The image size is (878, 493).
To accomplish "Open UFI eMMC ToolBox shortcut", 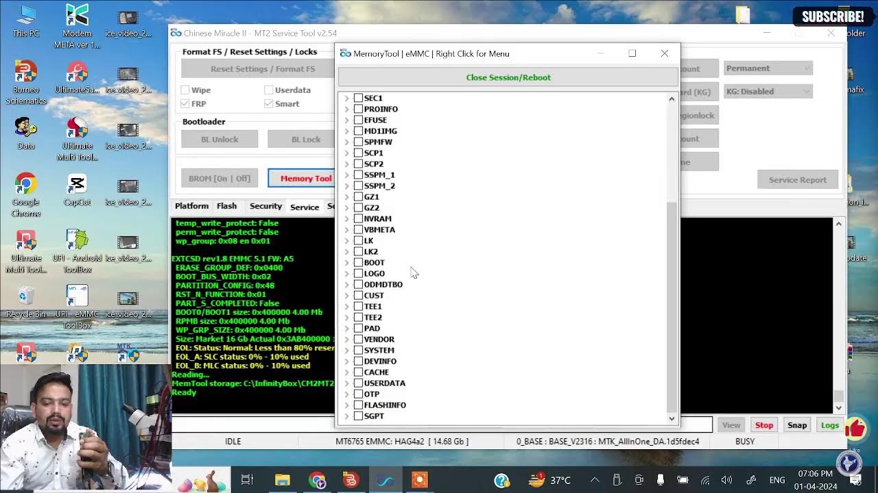I will pyautogui.click(x=77, y=307).
